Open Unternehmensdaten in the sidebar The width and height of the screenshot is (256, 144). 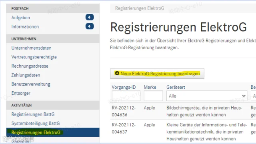31,48
